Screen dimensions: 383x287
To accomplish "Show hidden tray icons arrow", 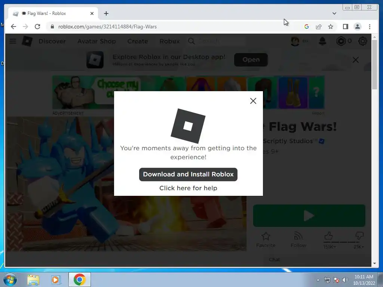I will 318,280.
